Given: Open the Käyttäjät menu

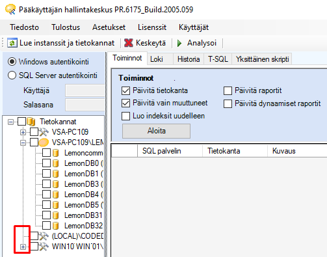Looking at the screenshot, I should [x=194, y=27].
